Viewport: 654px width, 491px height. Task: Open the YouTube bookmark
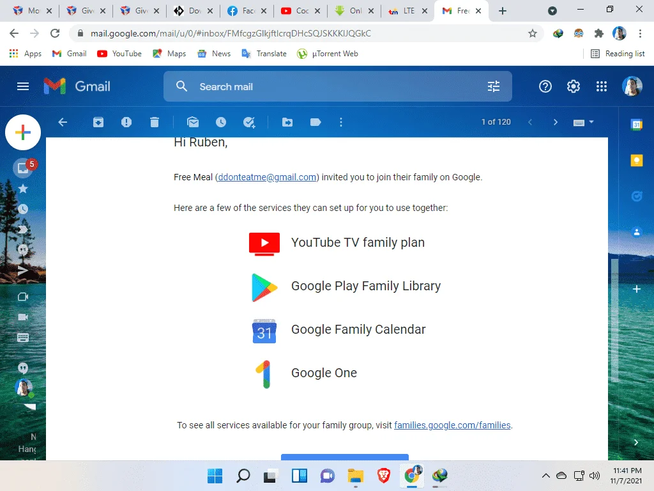[119, 54]
